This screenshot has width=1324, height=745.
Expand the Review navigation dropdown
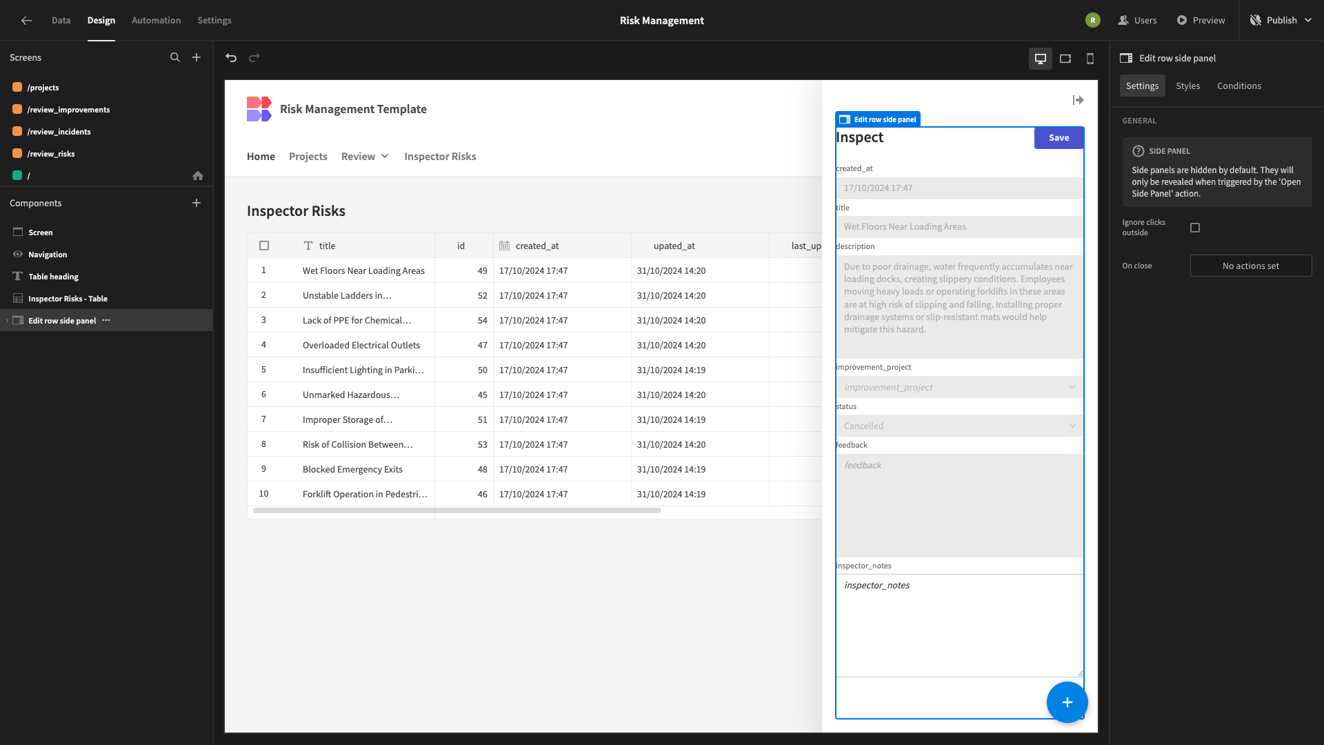click(365, 157)
